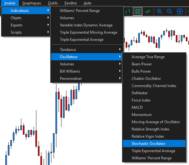Expand the Scripts submenu
This screenshot has width=189, height=165.
click(x=26, y=32)
